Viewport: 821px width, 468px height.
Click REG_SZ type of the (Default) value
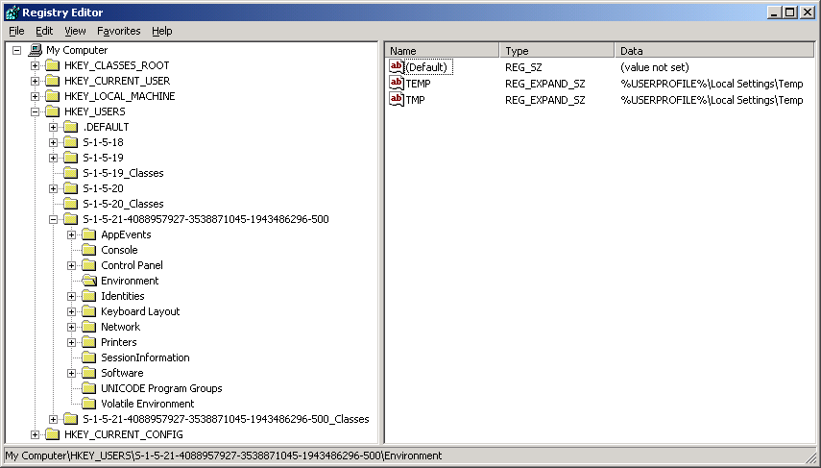click(x=523, y=67)
